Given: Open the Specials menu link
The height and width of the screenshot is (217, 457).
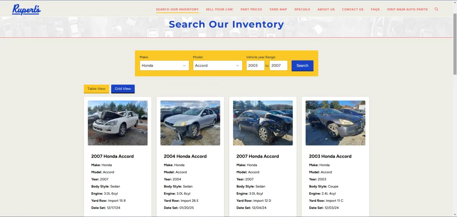Looking at the screenshot, I should [302, 10].
